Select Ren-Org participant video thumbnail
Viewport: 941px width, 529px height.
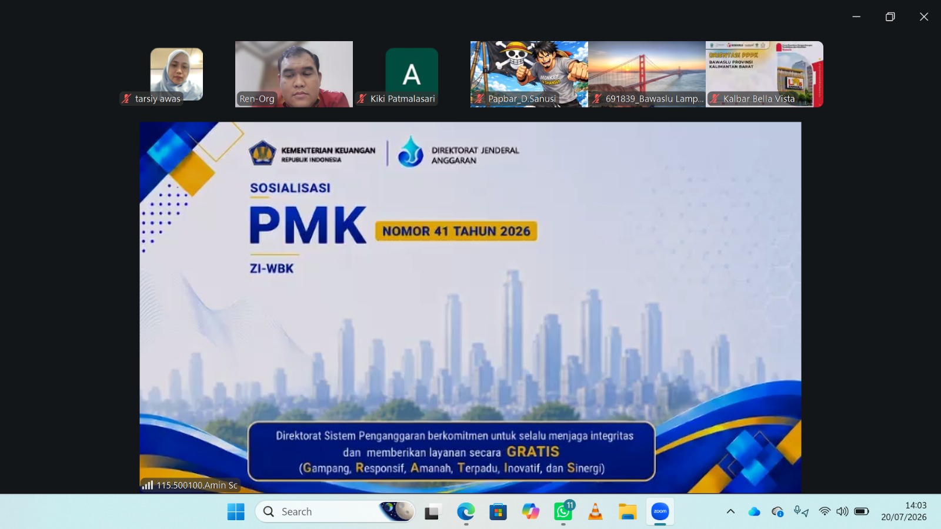[x=294, y=74]
